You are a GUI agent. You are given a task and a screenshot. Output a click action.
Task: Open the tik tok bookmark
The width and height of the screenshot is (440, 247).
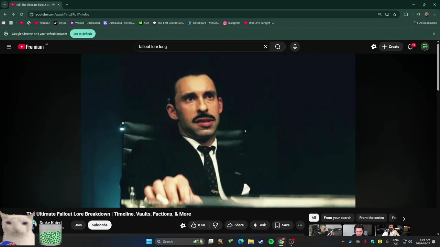point(60,23)
